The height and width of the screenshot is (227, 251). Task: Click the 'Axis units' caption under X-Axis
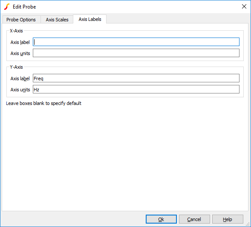click(x=20, y=53)
